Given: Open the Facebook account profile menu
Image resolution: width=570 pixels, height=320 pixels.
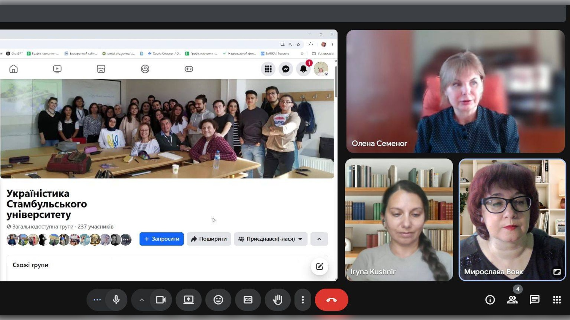Looking at the screenshot, I should (321, 69).
